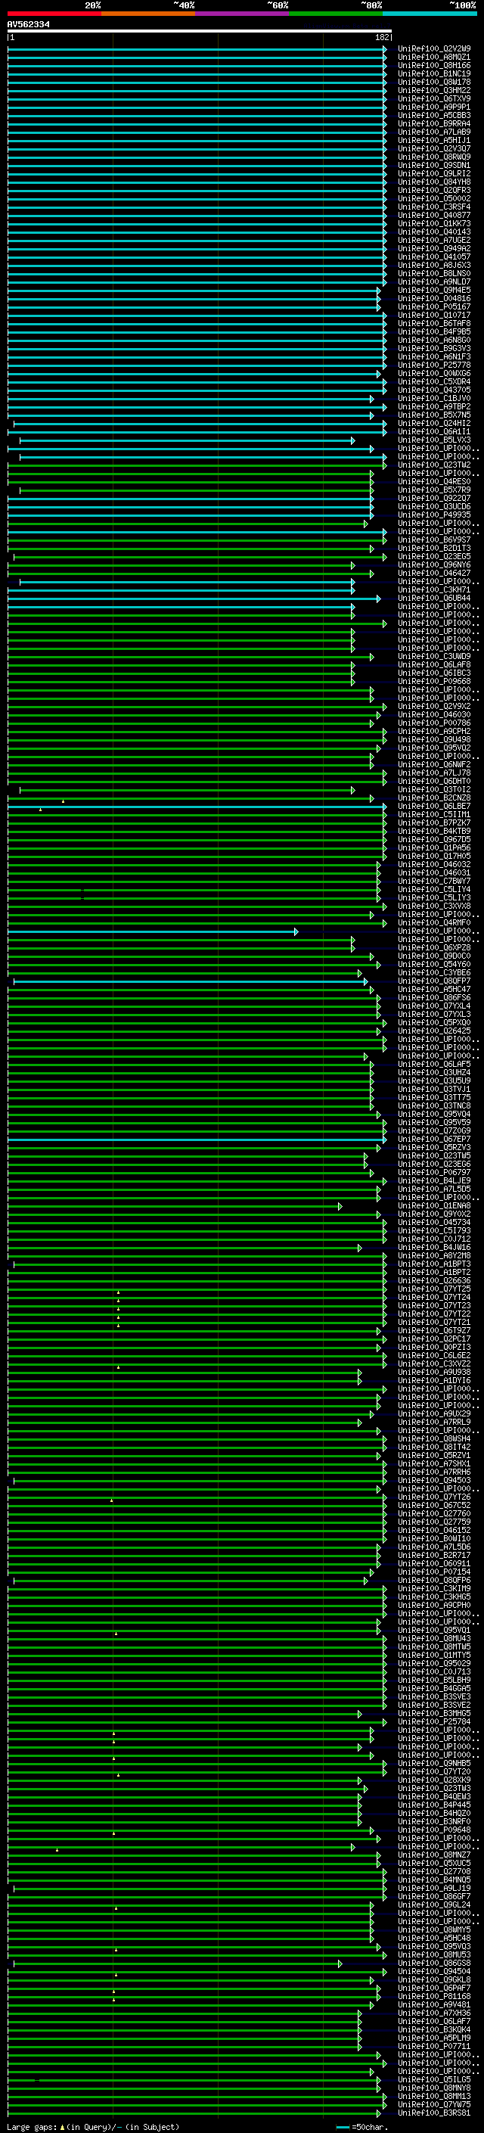The image size is (484, 2133).
Task: Select UniRef100_Q8QFP7 entry
Action: pyautogui.click(x=433, y=981)
